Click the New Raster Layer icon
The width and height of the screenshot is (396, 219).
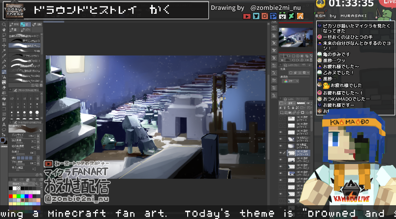click(x=281, y=112)
